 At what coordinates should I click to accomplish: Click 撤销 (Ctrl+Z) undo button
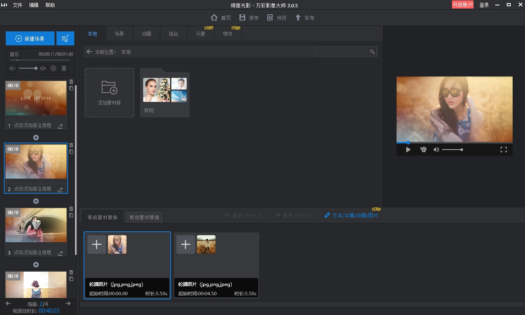tap(243, 215)
